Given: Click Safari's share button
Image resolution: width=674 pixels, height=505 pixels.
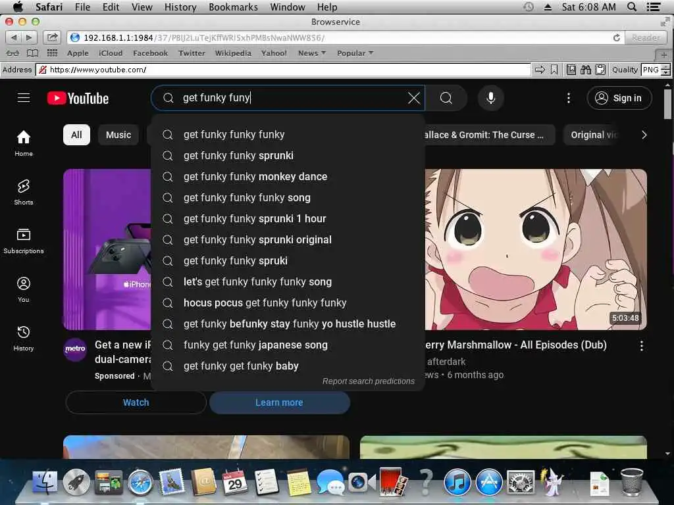Looking at the screenshot, I should [52, 37].
